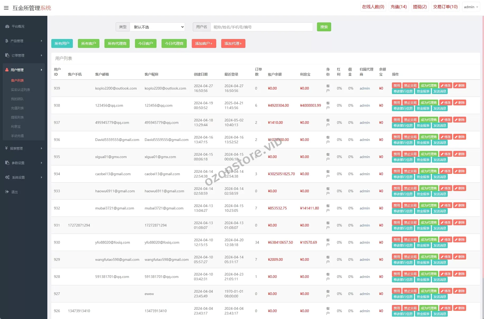484x319 pixels.
Task: Click the hamburger menu icon in header
Action: 6,8
